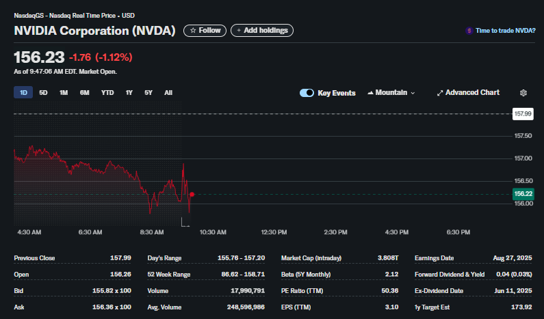Click the 'As of 9:47:06 AM EDT' timestamp

(x=65, y=72)
